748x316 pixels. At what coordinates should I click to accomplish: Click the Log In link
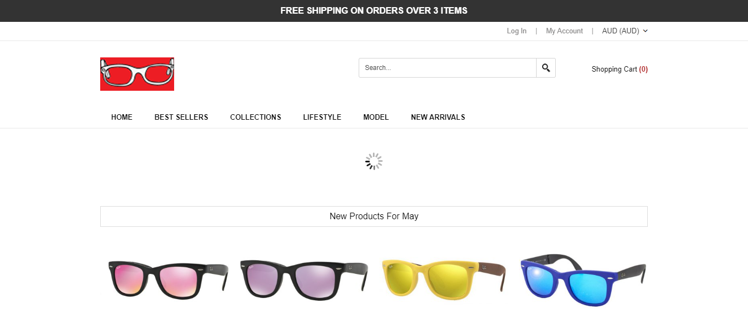coord(516,31)
